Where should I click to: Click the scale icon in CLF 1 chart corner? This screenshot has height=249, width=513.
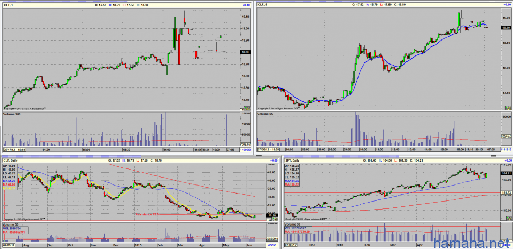(x=246, y=108)
